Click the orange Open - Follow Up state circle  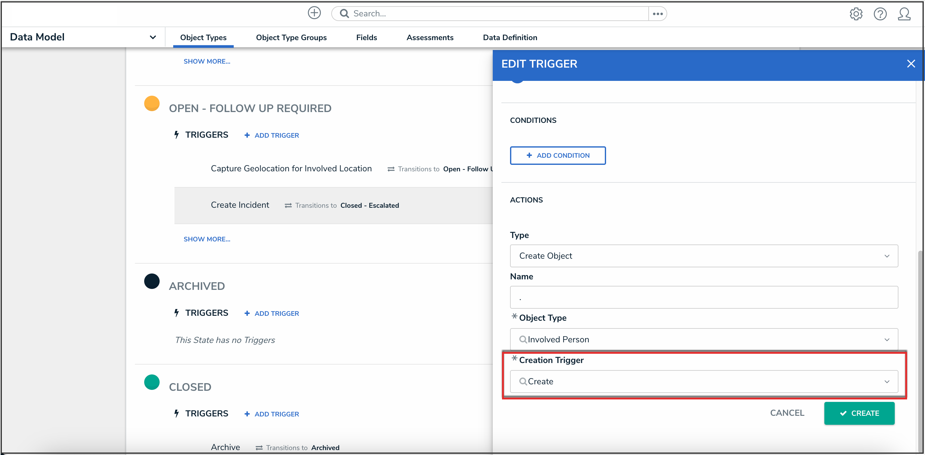152,103
